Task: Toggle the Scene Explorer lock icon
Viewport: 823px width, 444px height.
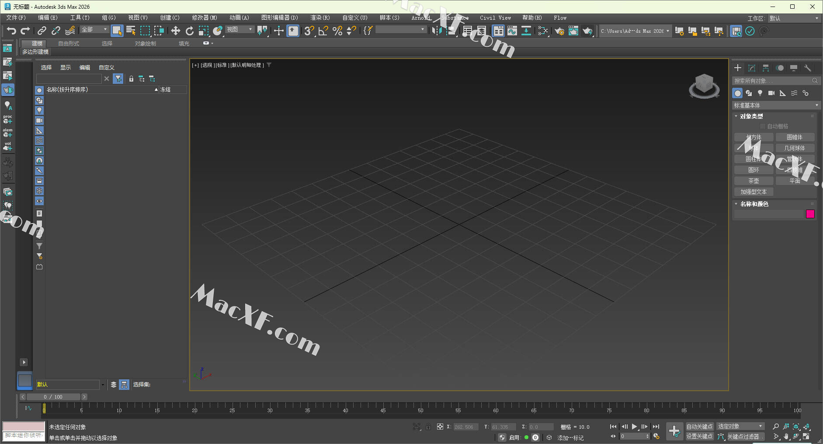Action: click(x=131, y=79)
